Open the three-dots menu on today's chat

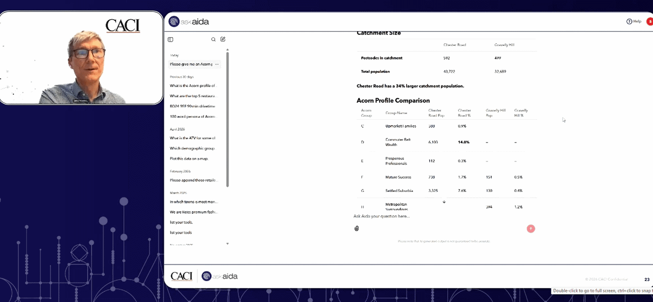coord(217,64)
